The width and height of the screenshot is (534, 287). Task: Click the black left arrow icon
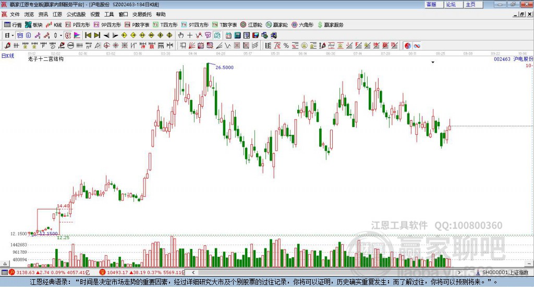(x=106, y=35)
